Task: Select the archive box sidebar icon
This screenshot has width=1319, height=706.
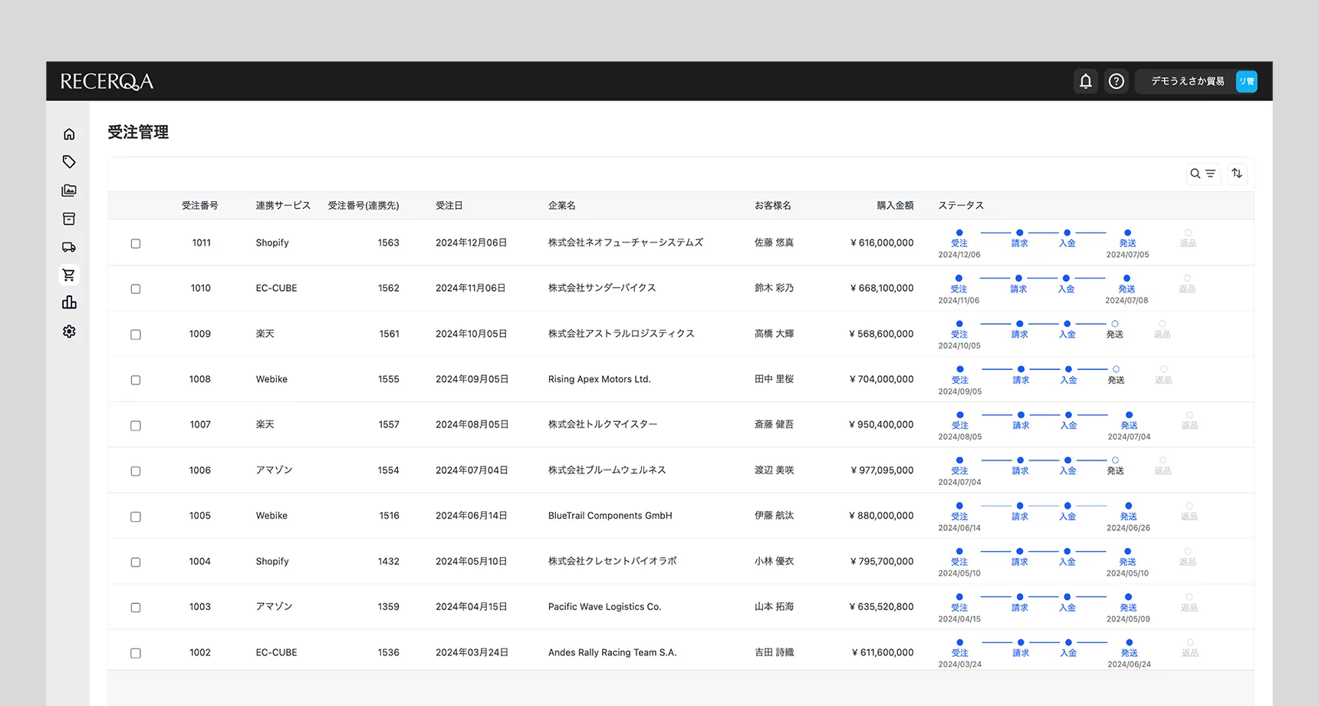Action: coord(69,219)
